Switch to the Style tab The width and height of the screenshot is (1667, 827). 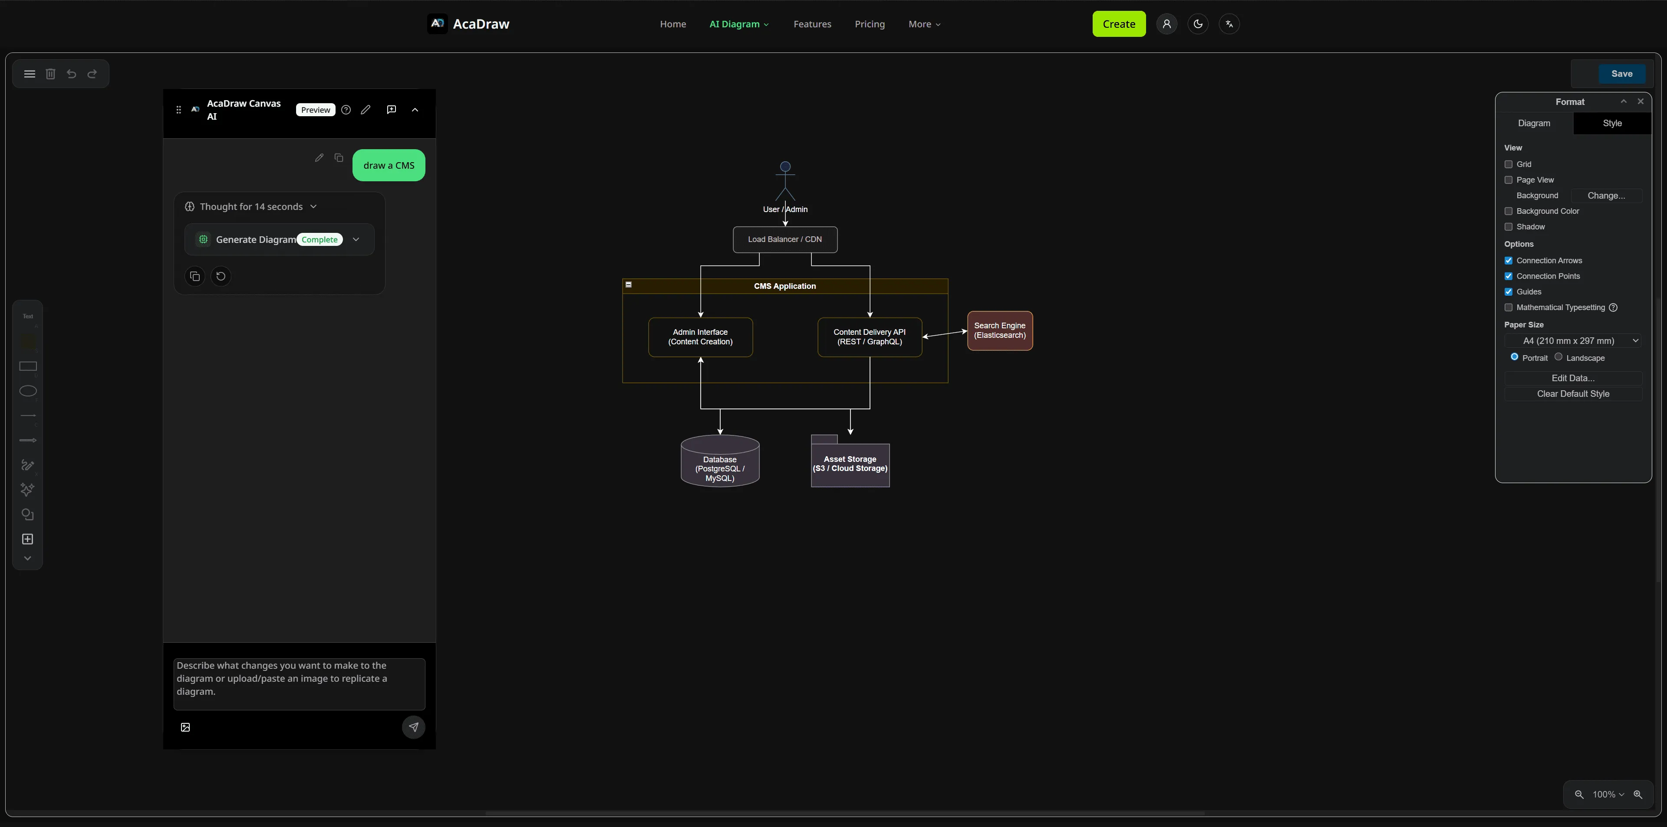1612,124
